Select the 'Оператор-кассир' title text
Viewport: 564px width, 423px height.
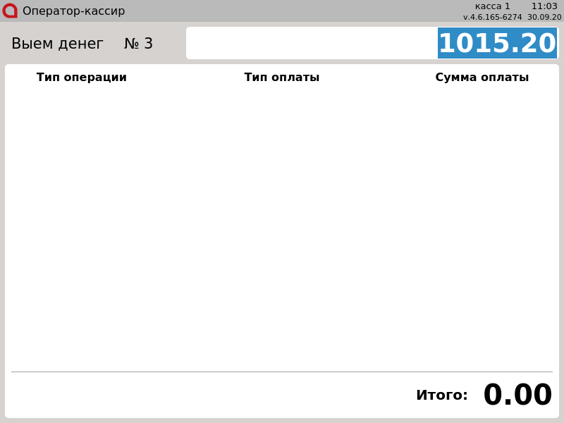(x=74, y=11)
